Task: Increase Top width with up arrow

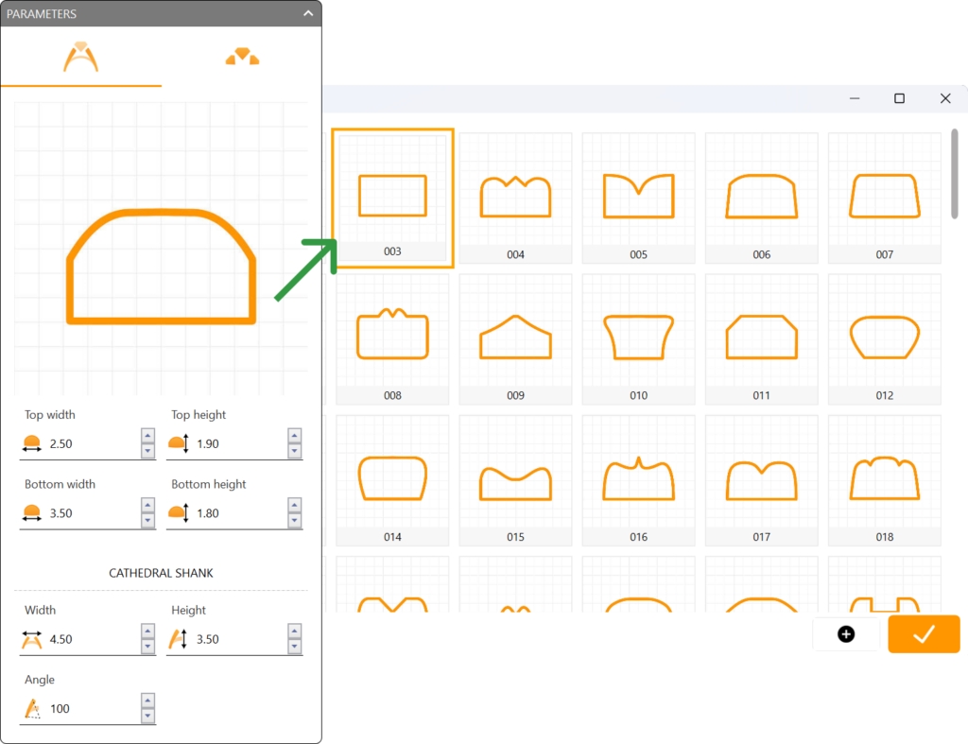Action: pyautogui.click(x=147, y=436)
